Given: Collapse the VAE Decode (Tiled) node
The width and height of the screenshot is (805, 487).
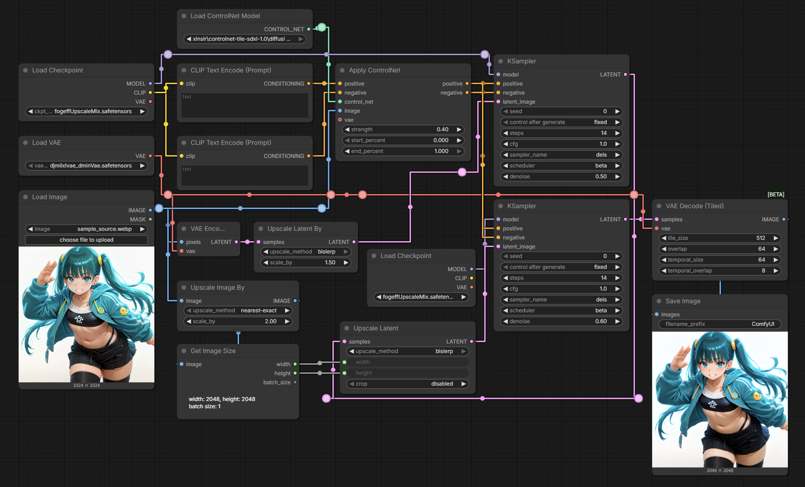Looking at the screenshot, I should click(658, 206).
